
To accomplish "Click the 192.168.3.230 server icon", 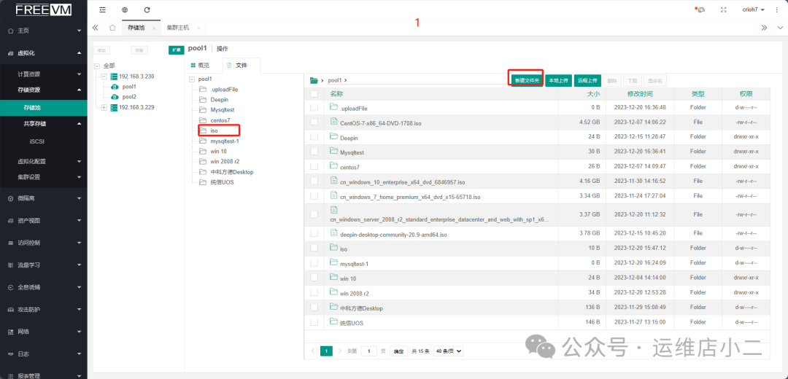I will pos(114,77).
